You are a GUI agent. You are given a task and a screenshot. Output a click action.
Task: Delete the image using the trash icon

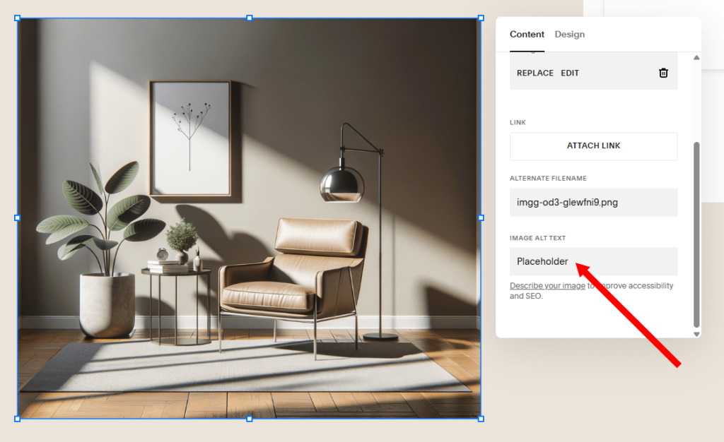pyautogui.click(x=663, y=72)
